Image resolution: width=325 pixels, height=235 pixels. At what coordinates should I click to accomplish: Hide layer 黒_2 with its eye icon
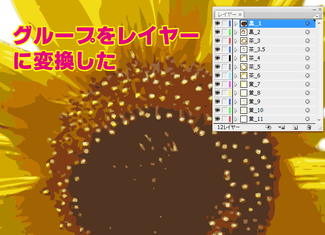(217, 32)
